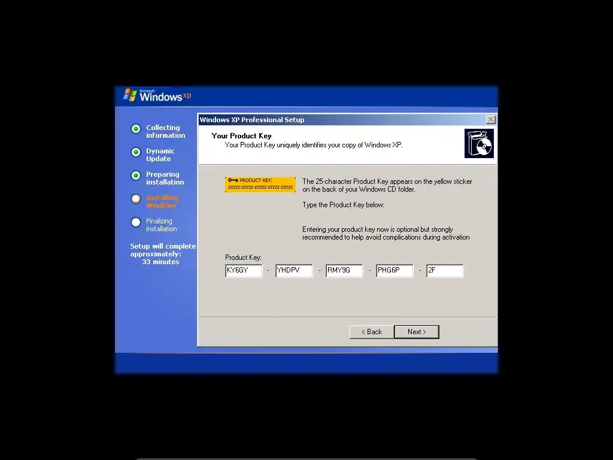The height and width of the screenshot is (460, 613).
Task: Select the second product key field YHDPV
Action: [x=294, y=271]
